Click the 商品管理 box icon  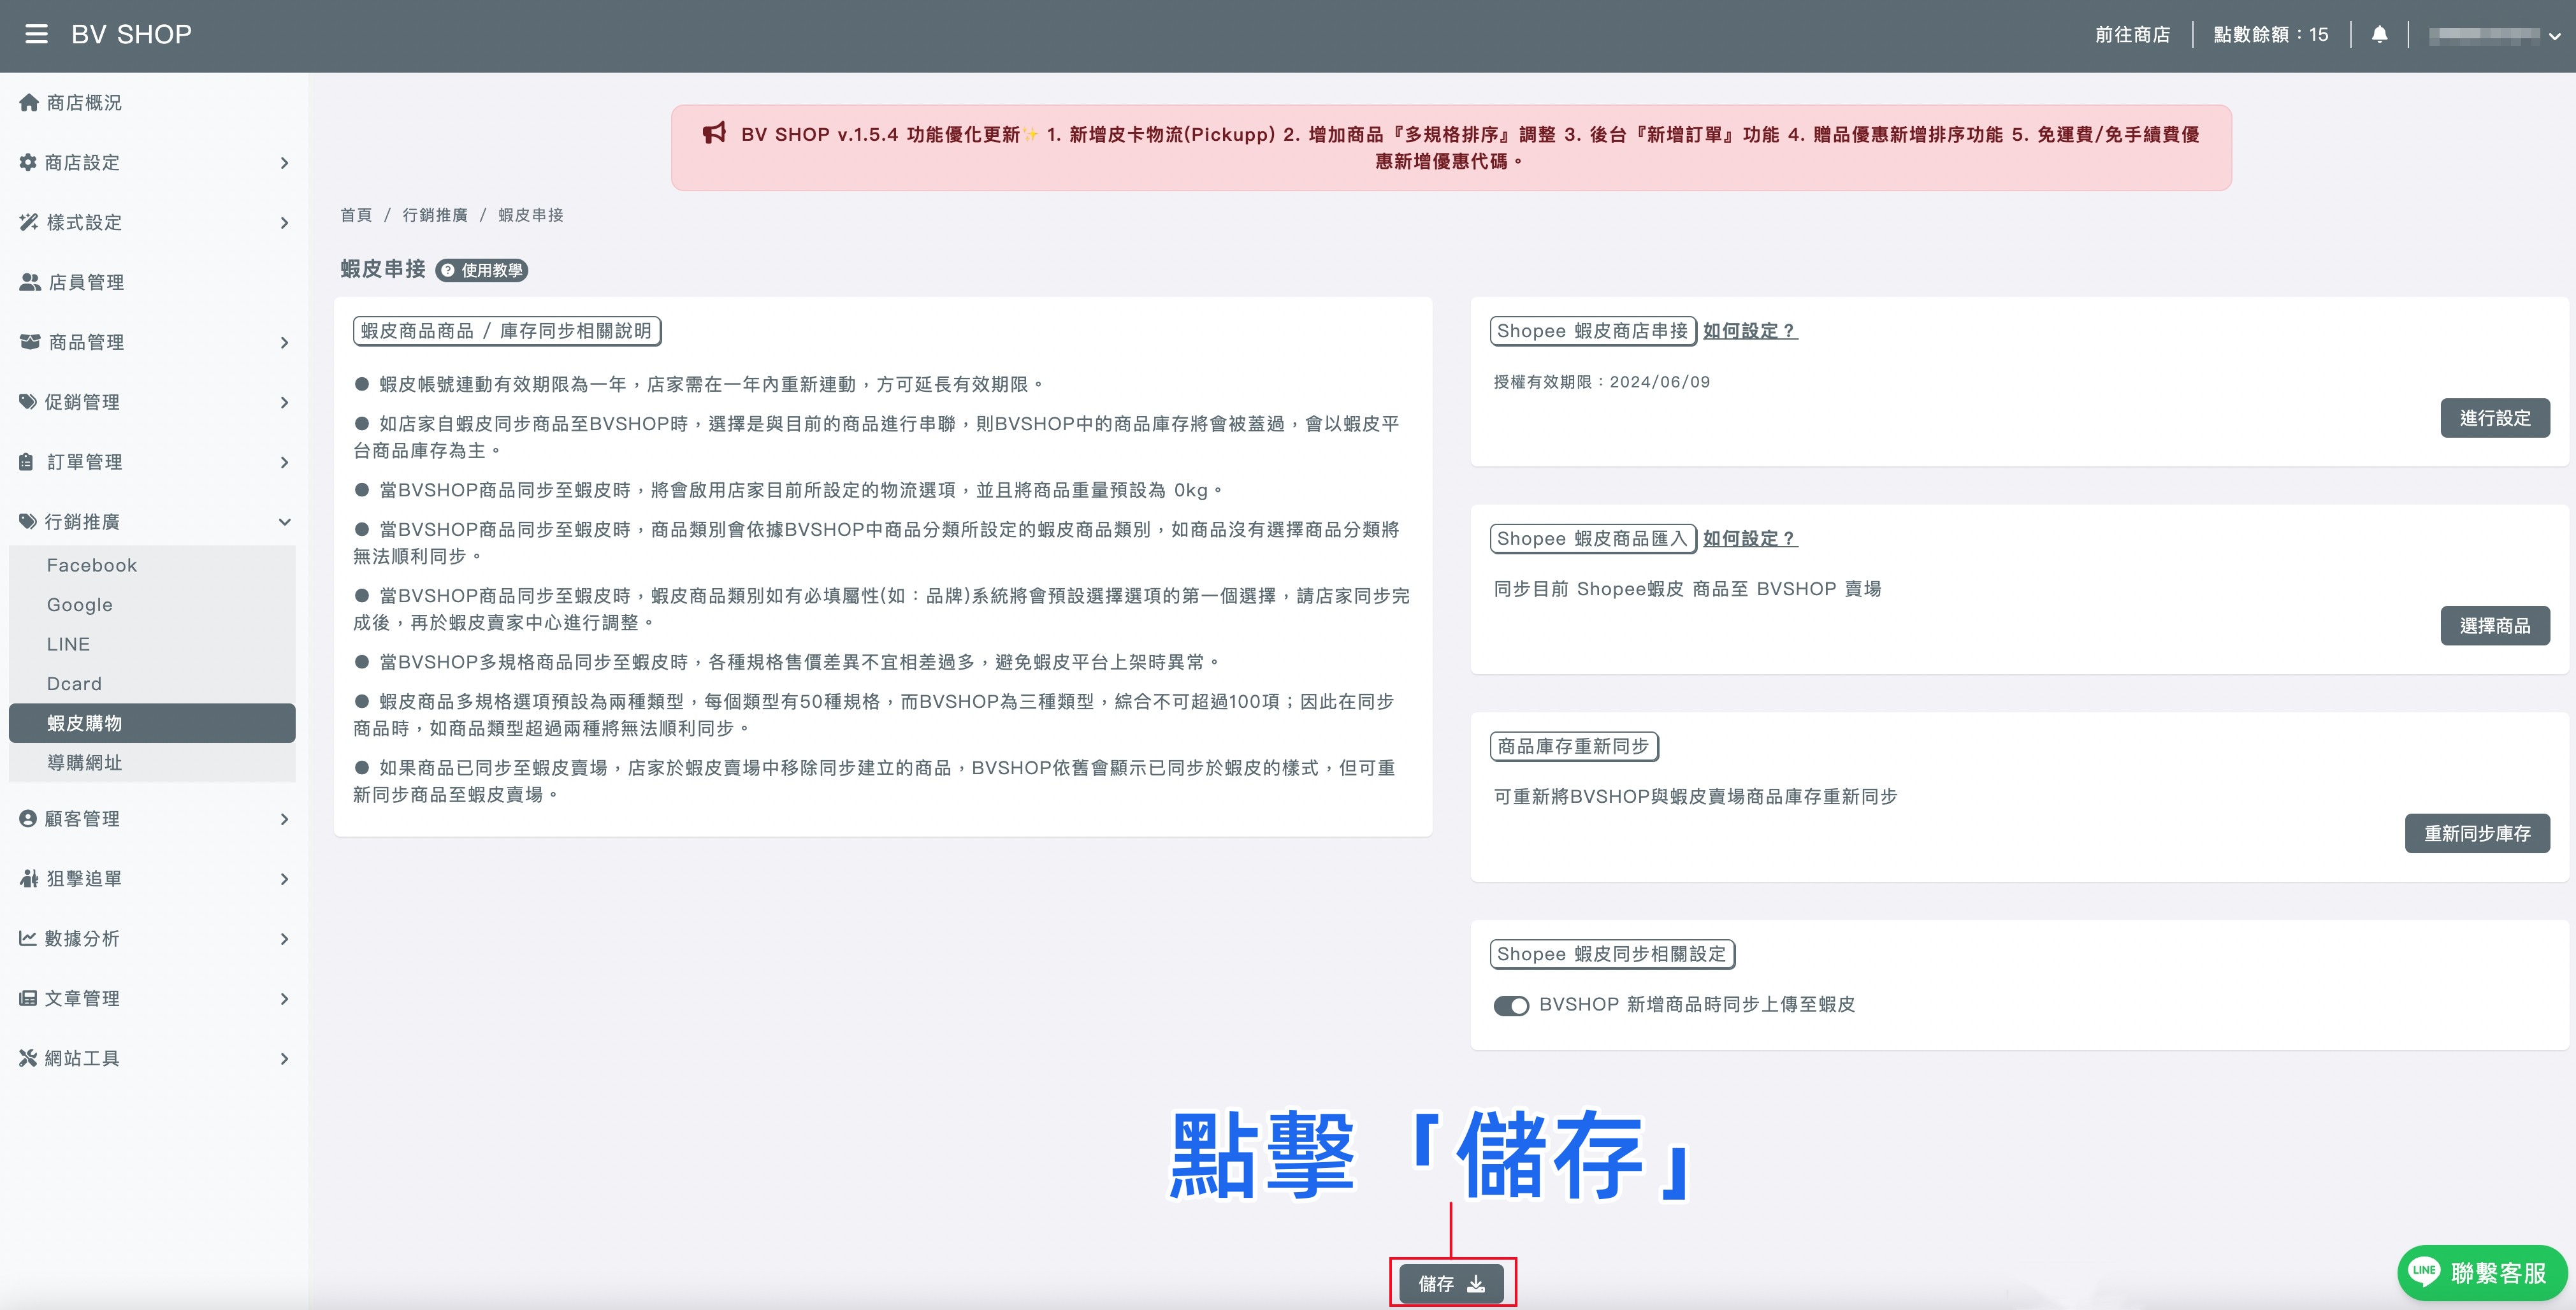[30, 342]
